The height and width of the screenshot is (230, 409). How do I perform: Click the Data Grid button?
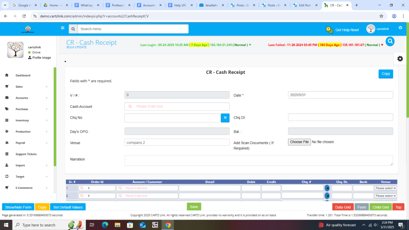point(343,207)
